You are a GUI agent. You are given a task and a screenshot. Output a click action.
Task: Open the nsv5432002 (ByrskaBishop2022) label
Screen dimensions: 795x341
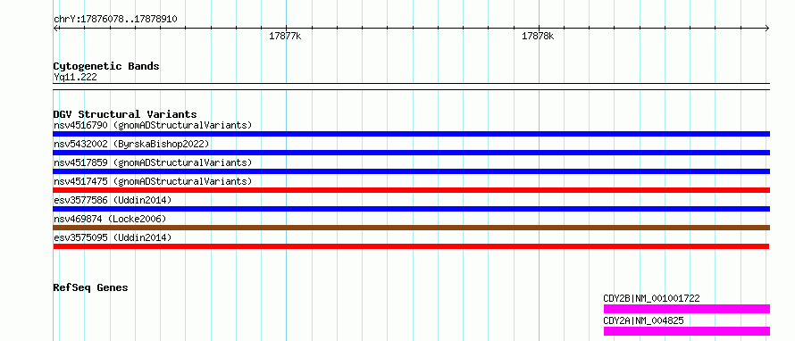pos(131,144)
